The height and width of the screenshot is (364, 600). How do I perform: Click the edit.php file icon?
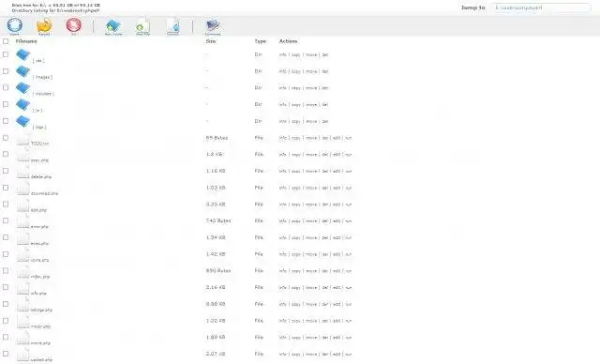22,205
